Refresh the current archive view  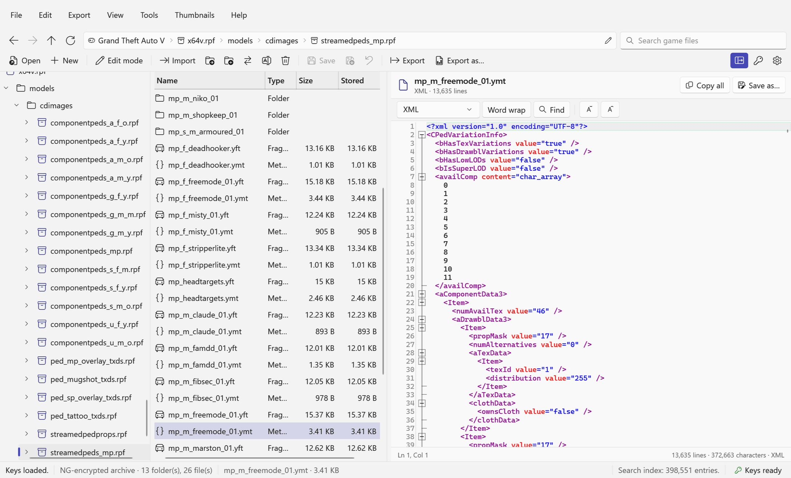tap(71, 40)
